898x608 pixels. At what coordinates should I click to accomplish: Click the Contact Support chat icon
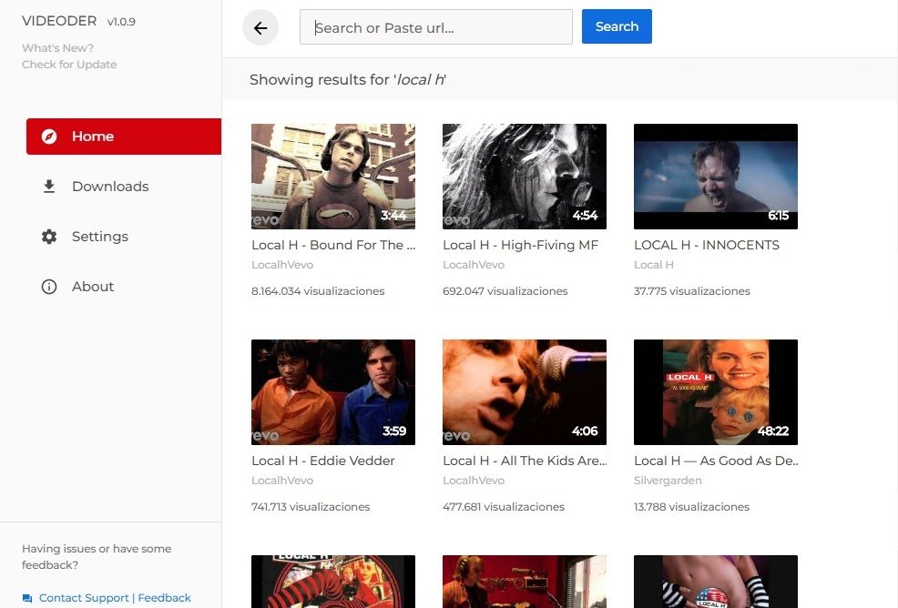(x=27, y=598)
